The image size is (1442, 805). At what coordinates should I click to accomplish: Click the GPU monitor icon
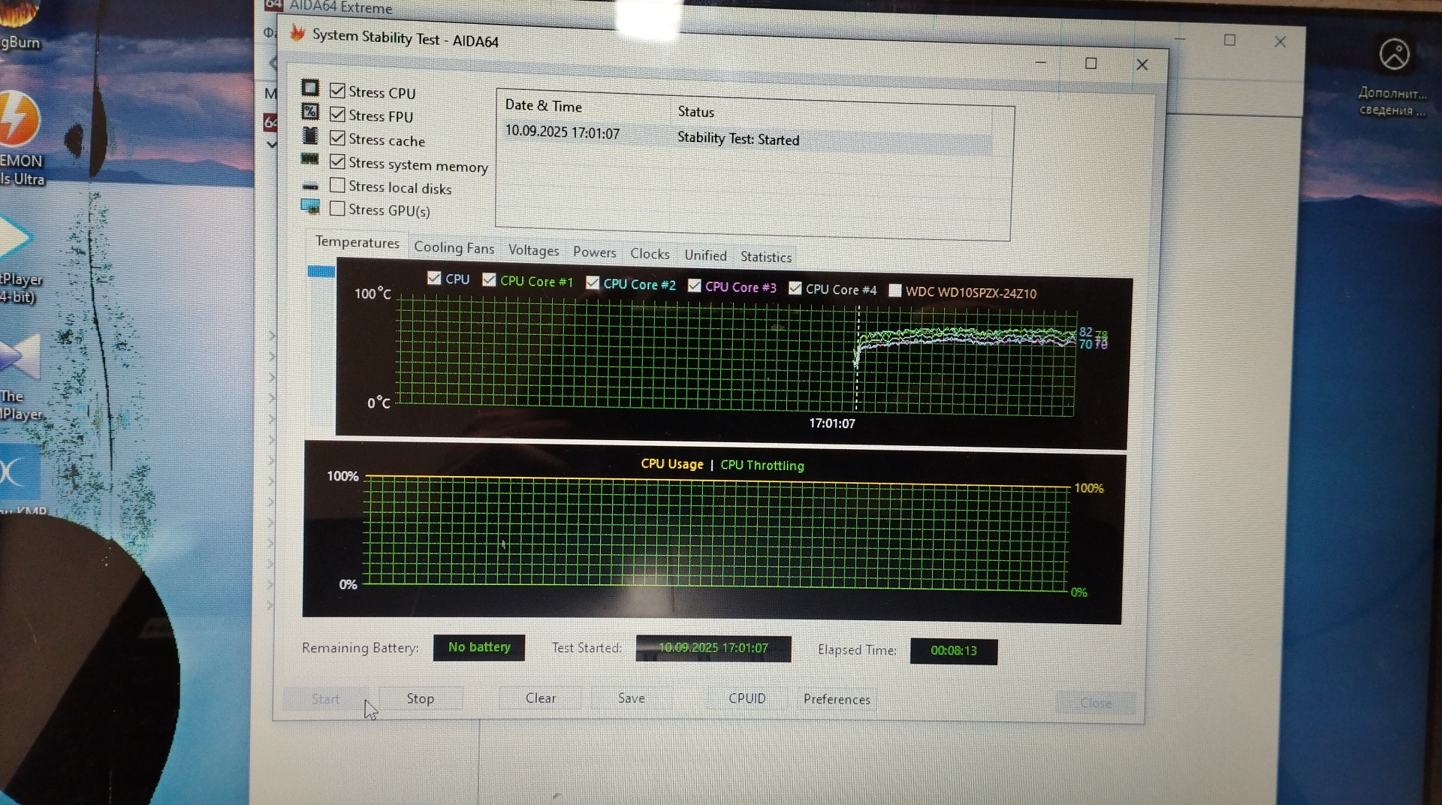[309, 207]
